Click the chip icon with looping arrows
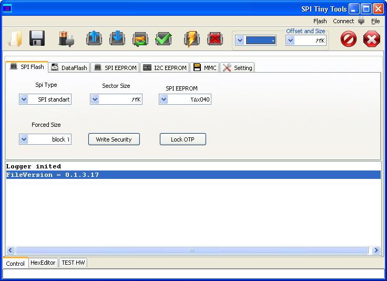This screenshot has width=387, height=281. (140, 39)
